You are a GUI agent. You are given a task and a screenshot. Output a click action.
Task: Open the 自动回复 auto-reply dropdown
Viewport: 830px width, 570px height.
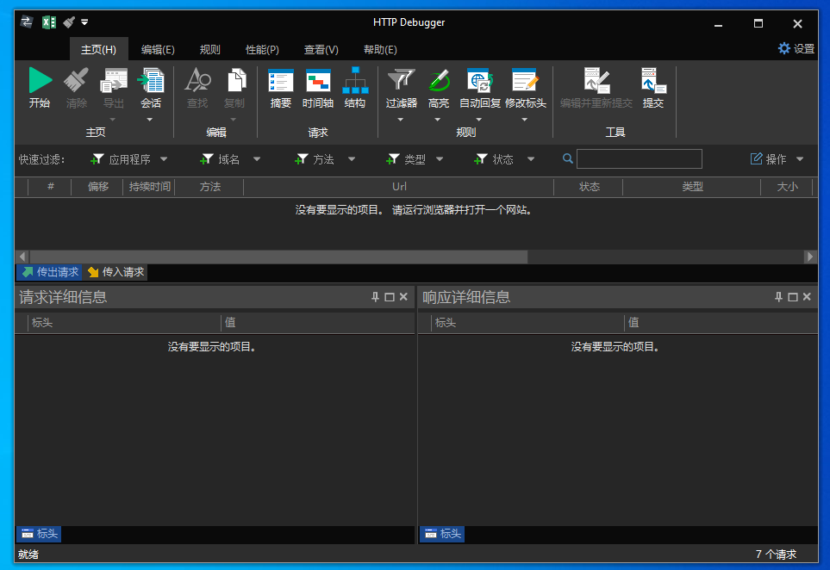click(479, 120)
